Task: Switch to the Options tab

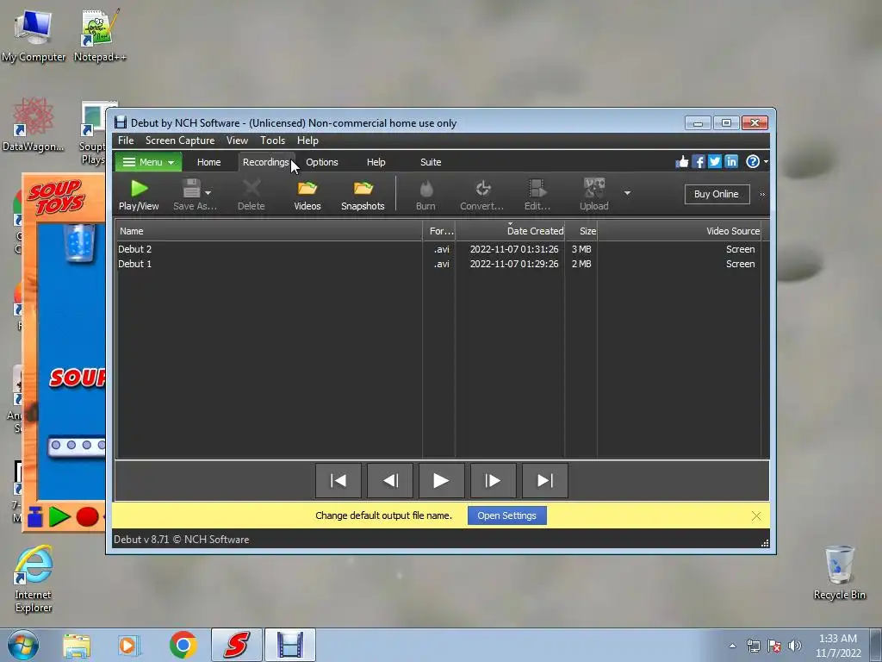Action: click(x=322, y=162)
